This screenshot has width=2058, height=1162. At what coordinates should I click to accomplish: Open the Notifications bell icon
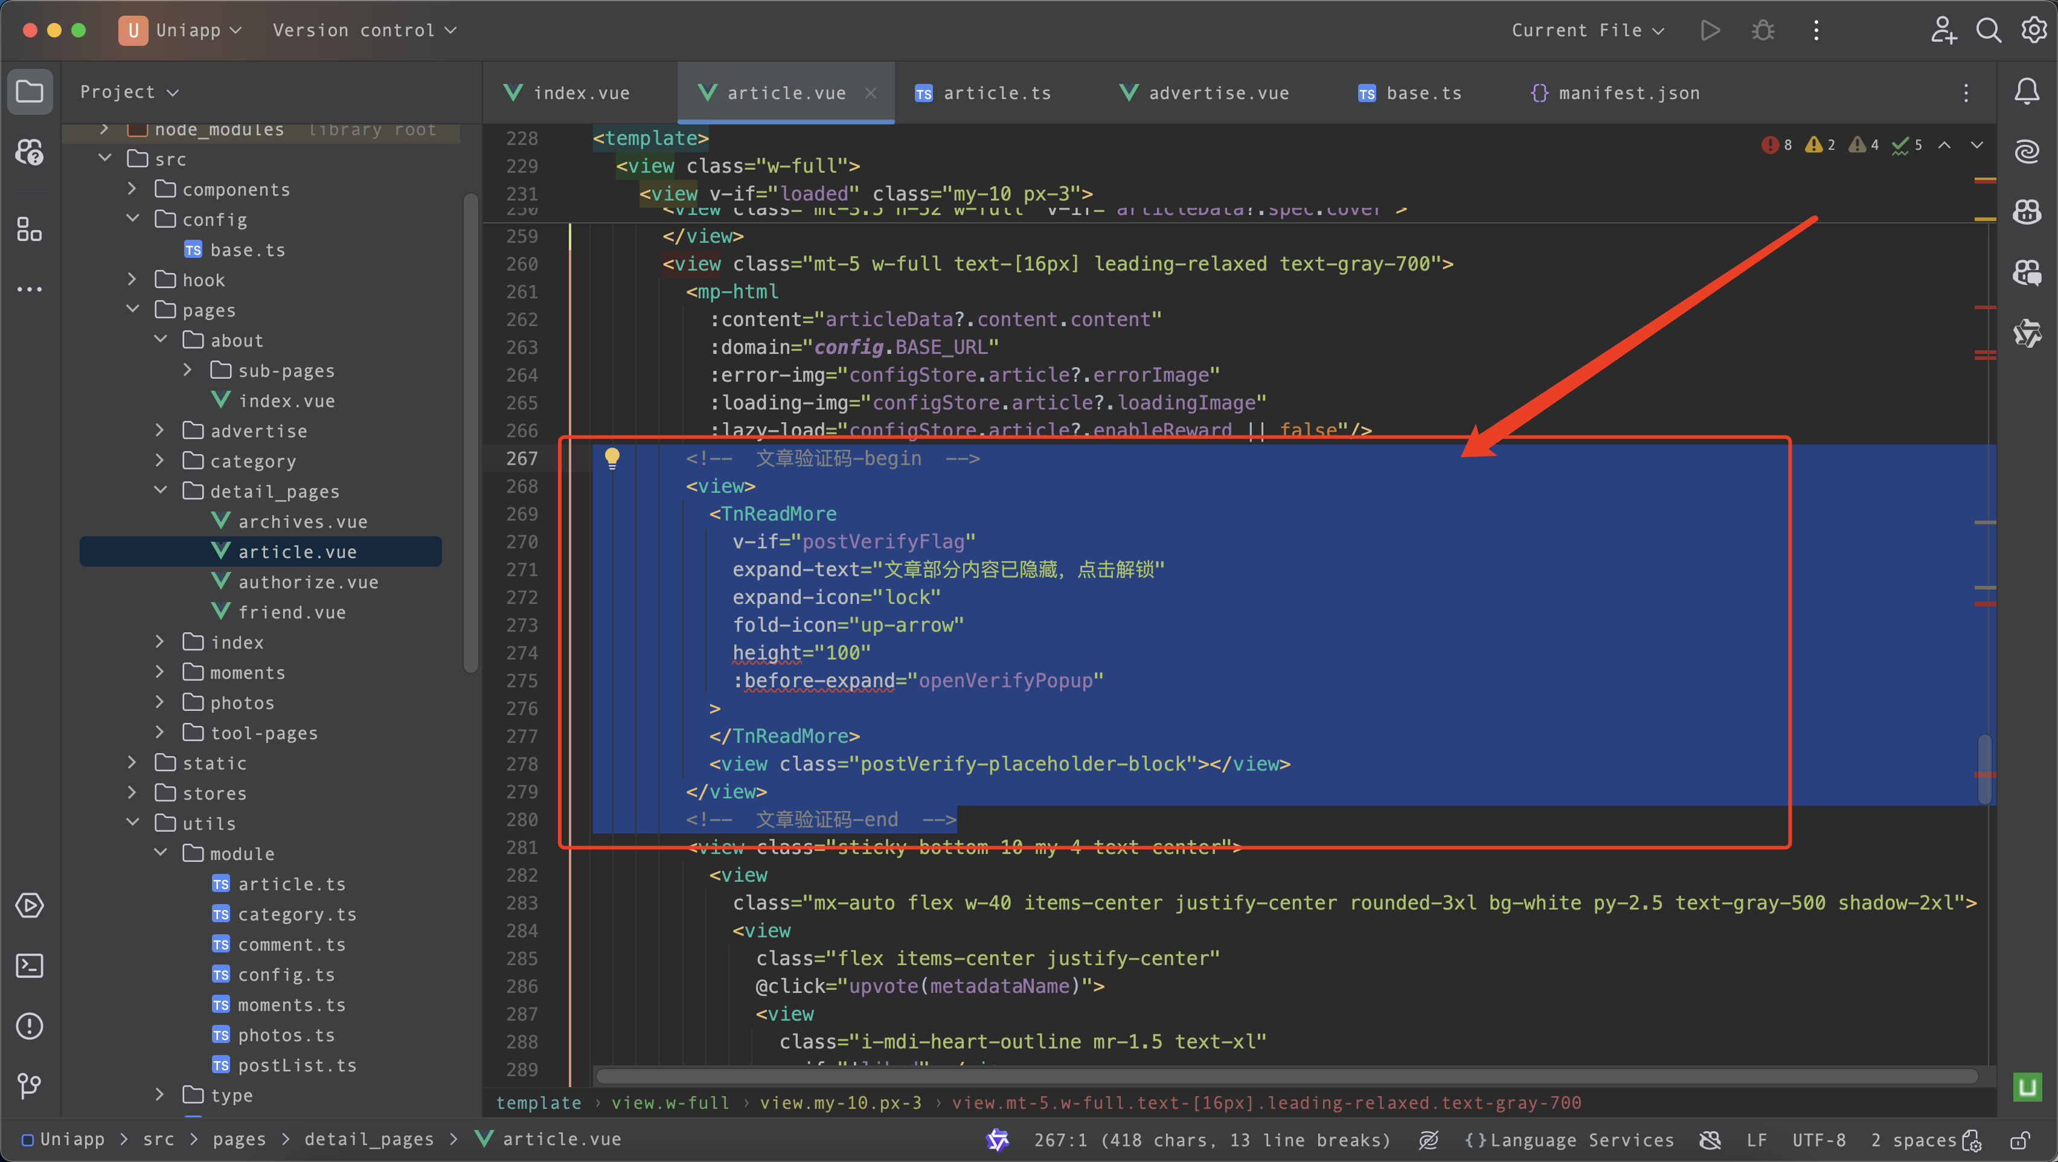point(2027,91)
